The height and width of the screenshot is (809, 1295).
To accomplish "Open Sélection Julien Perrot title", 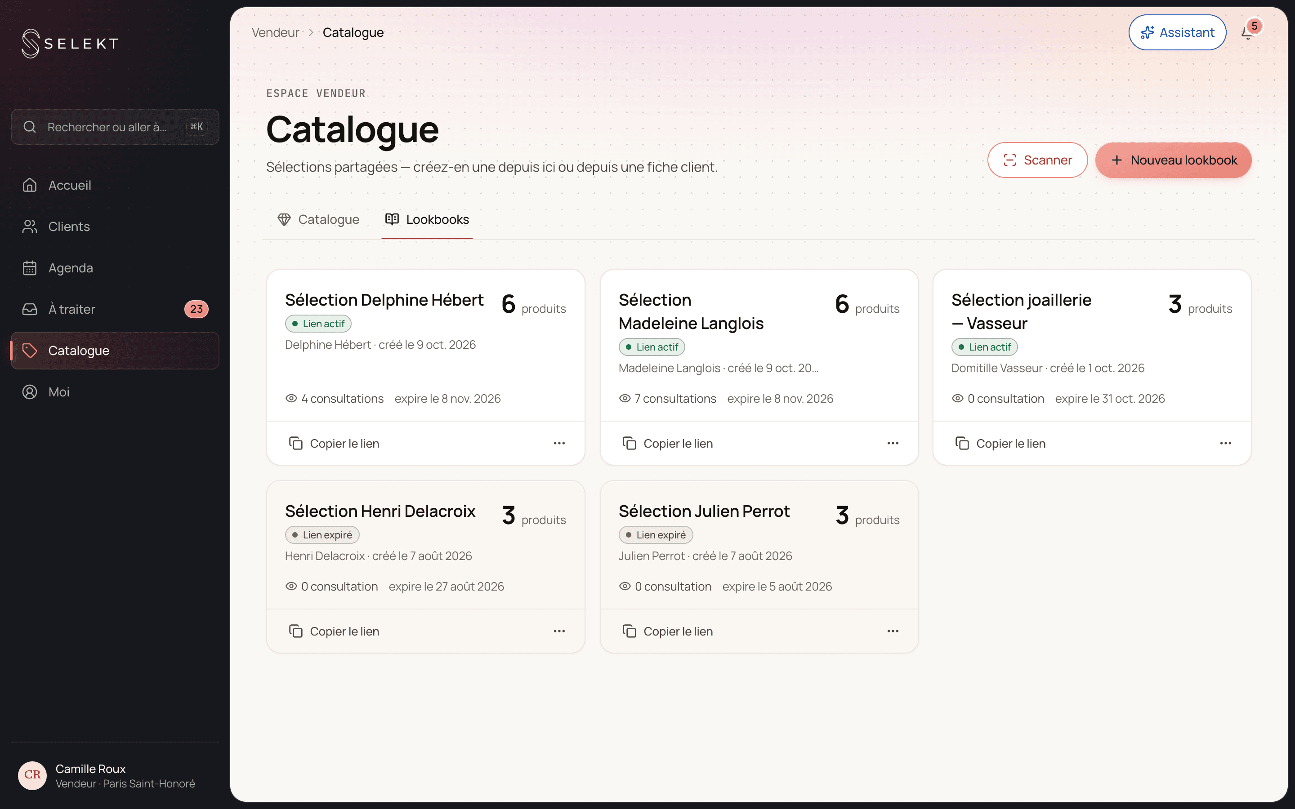I will 704,511.
